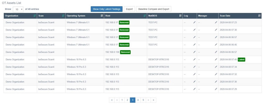This screenshot has height=106, width=263.
Task: Sort table by Organization column icon
Action: pos(35,16)
